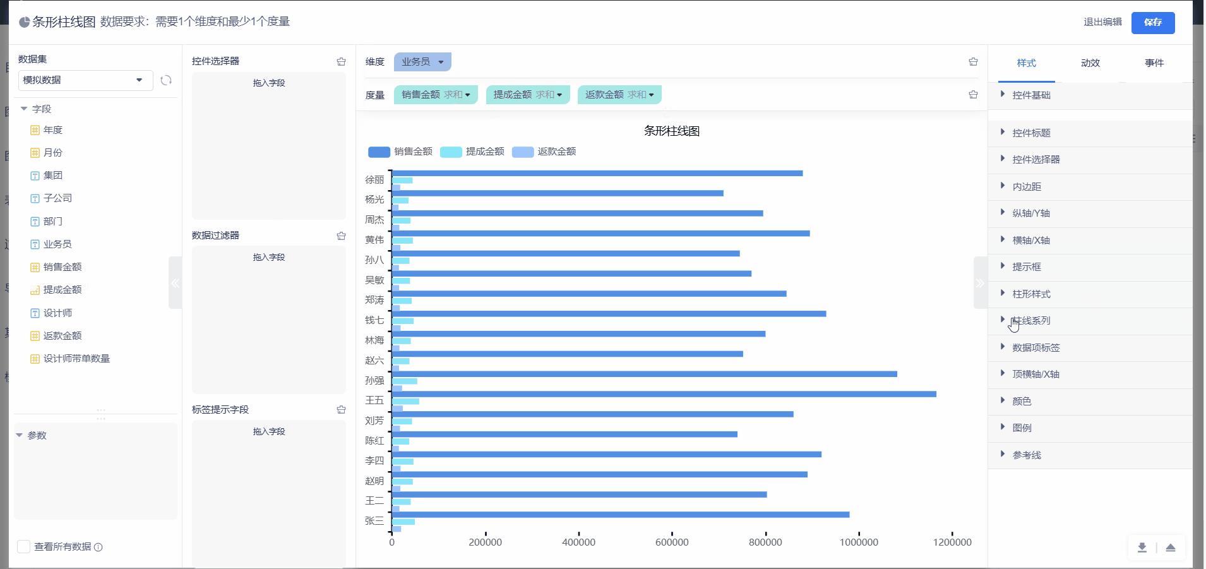Click the text field icon next to 业务员

point(35,244)
